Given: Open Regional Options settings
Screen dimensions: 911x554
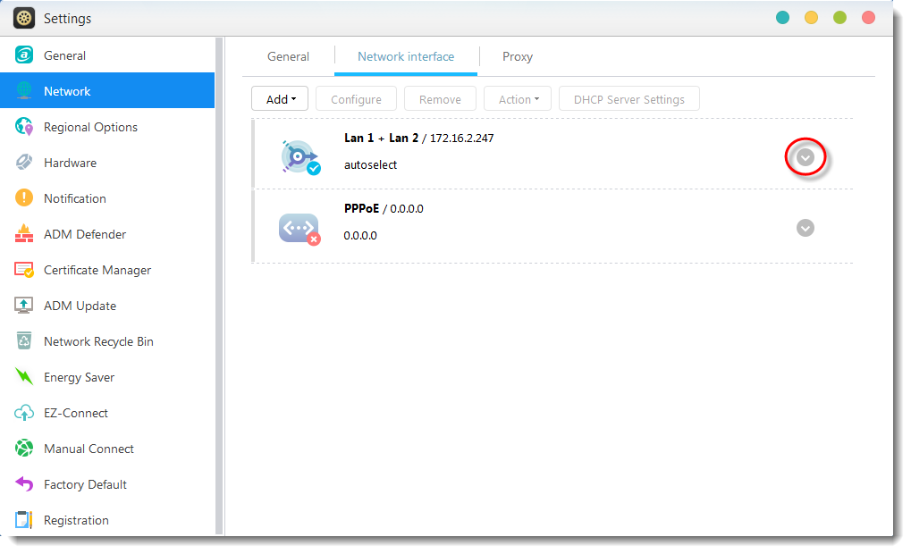Looking at the screenshot, I should (x=107, y=127).
